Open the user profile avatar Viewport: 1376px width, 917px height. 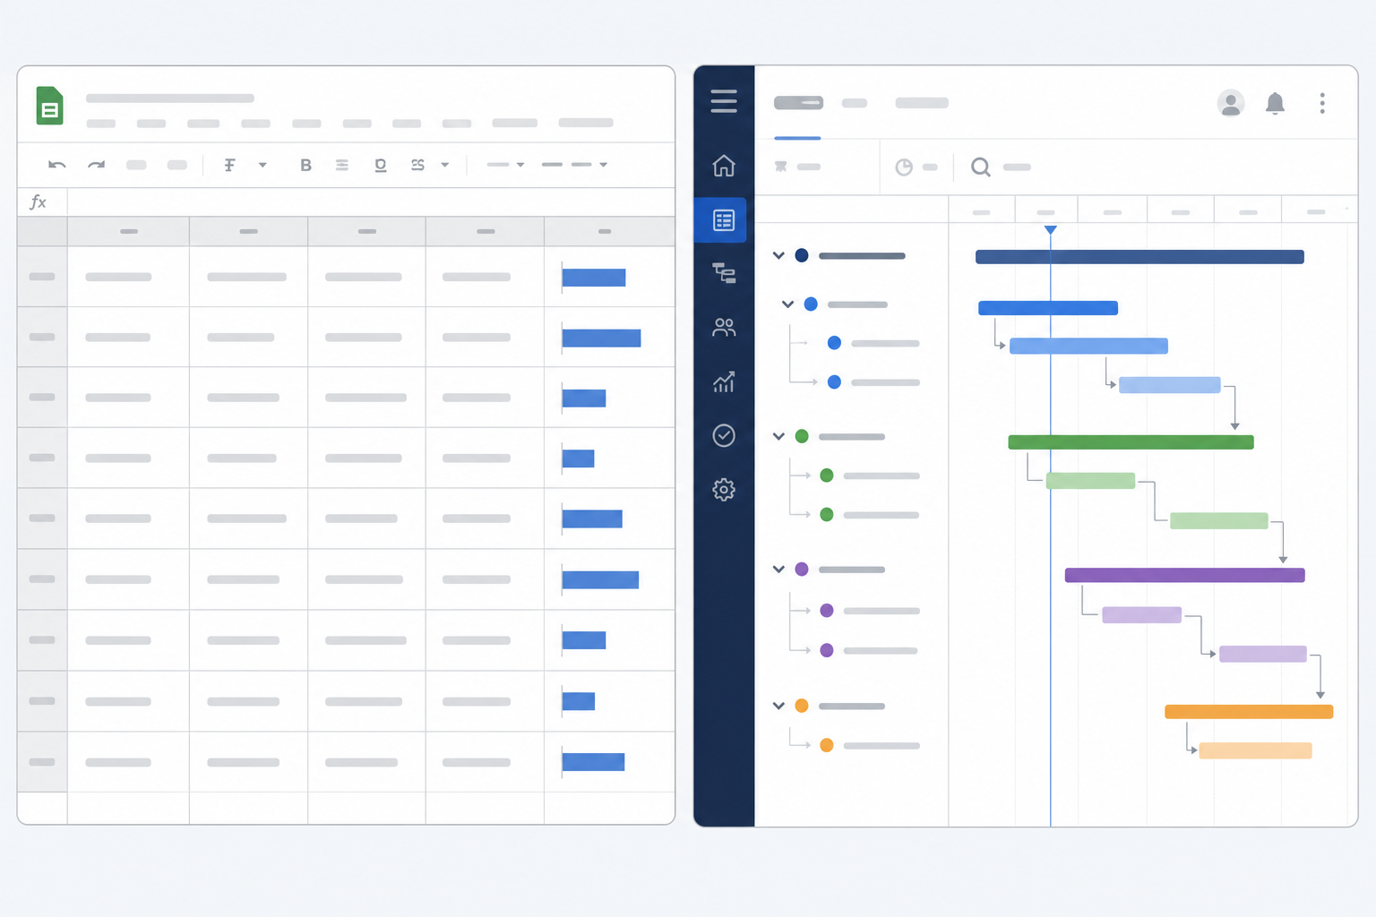click(1231, 103)
